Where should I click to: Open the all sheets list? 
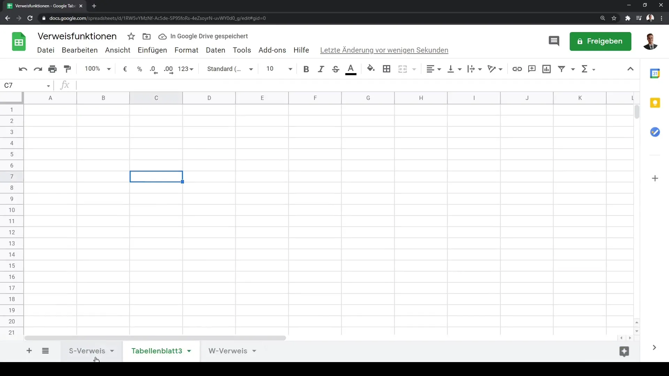click(x=45, y=351)
